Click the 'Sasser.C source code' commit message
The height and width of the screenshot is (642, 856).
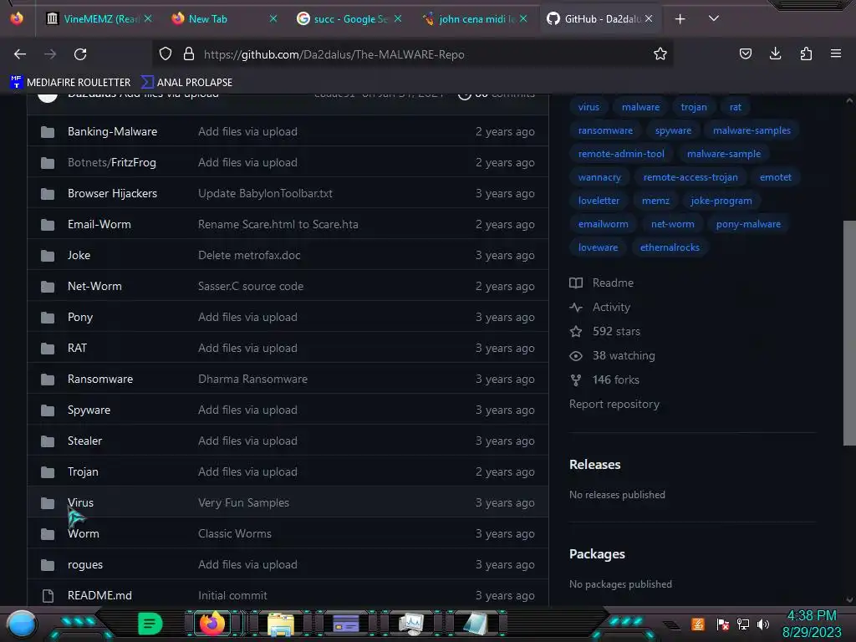pyautogui.click(x=250, y=286)
